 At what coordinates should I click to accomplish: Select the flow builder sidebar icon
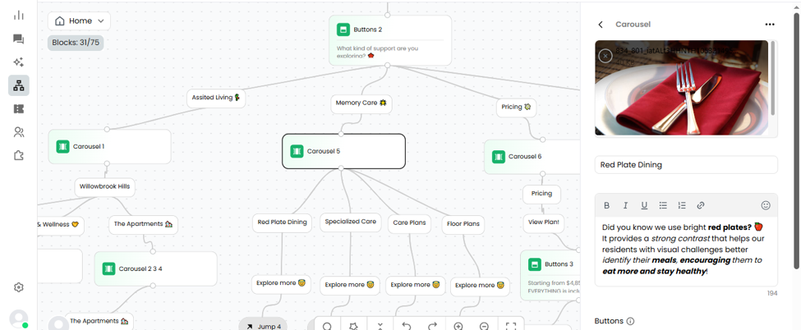(x=19, y=86)
